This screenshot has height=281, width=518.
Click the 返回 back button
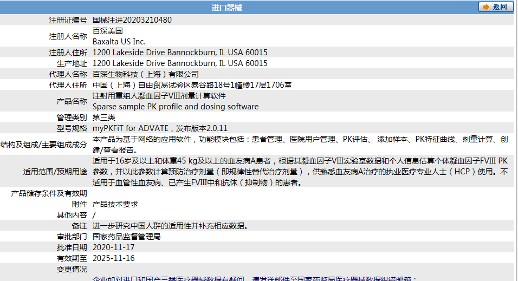tap(495, 7)
